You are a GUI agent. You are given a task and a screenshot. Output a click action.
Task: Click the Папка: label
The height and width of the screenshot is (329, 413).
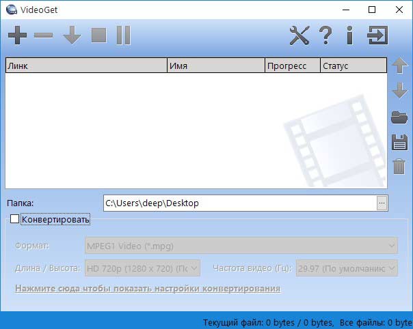pyautogui.click(x=21, y=203)
